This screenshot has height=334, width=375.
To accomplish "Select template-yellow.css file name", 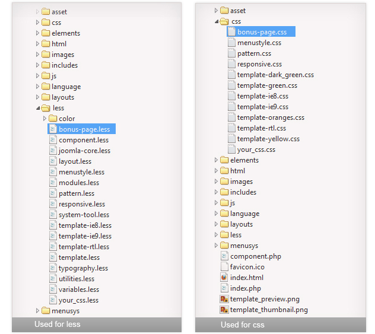I will coord(268,139).
